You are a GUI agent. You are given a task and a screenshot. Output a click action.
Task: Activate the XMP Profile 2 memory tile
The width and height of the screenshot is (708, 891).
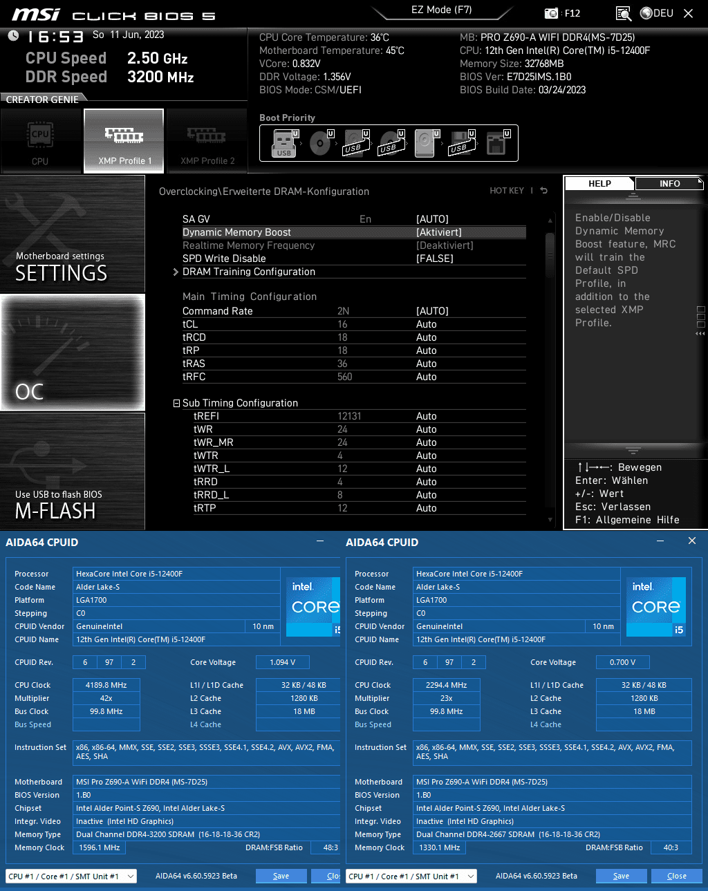(207, 141)
